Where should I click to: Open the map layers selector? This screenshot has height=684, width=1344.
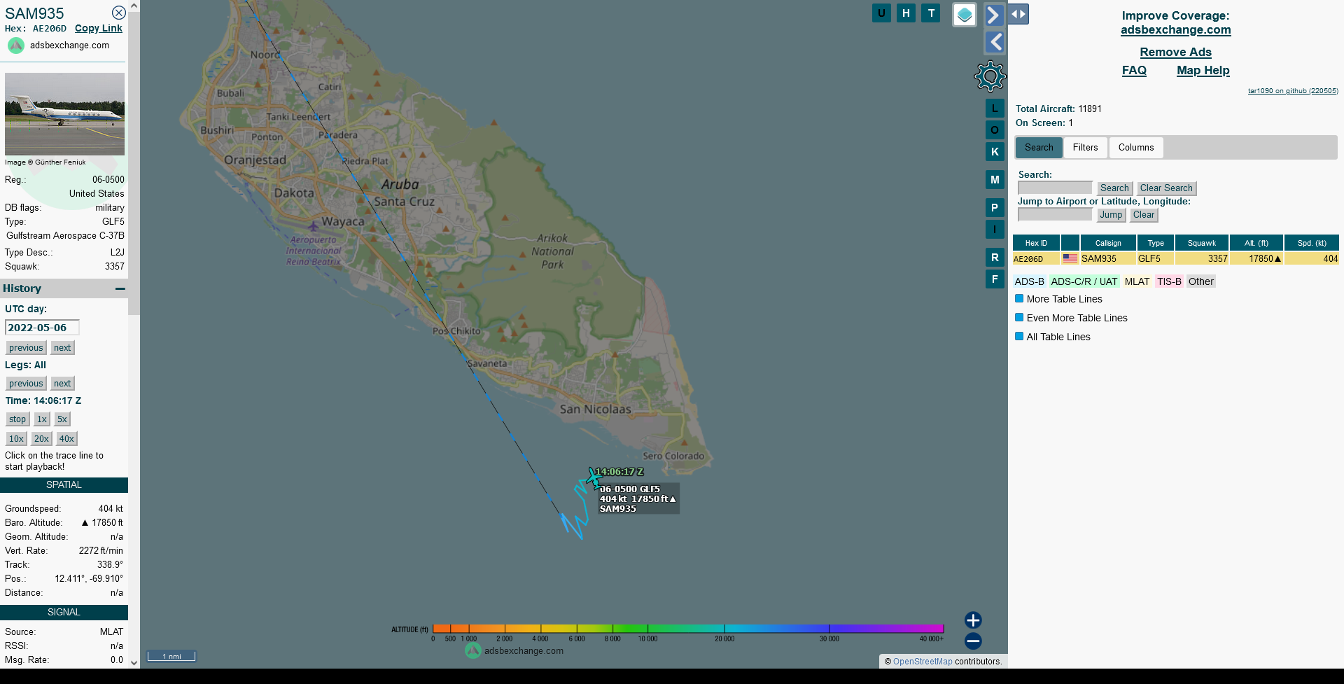coord(965,15)
